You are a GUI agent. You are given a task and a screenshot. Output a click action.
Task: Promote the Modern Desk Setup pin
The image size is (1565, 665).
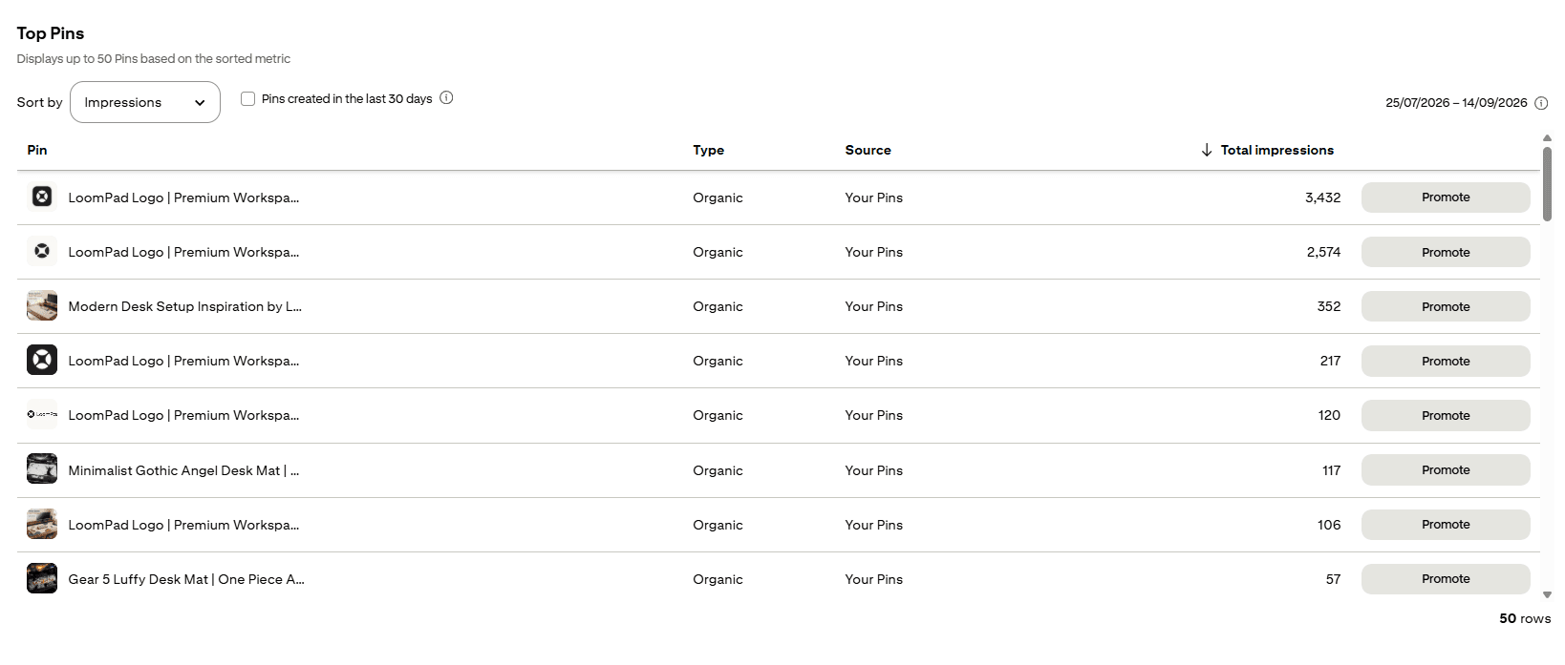(x=1446, y=306)
